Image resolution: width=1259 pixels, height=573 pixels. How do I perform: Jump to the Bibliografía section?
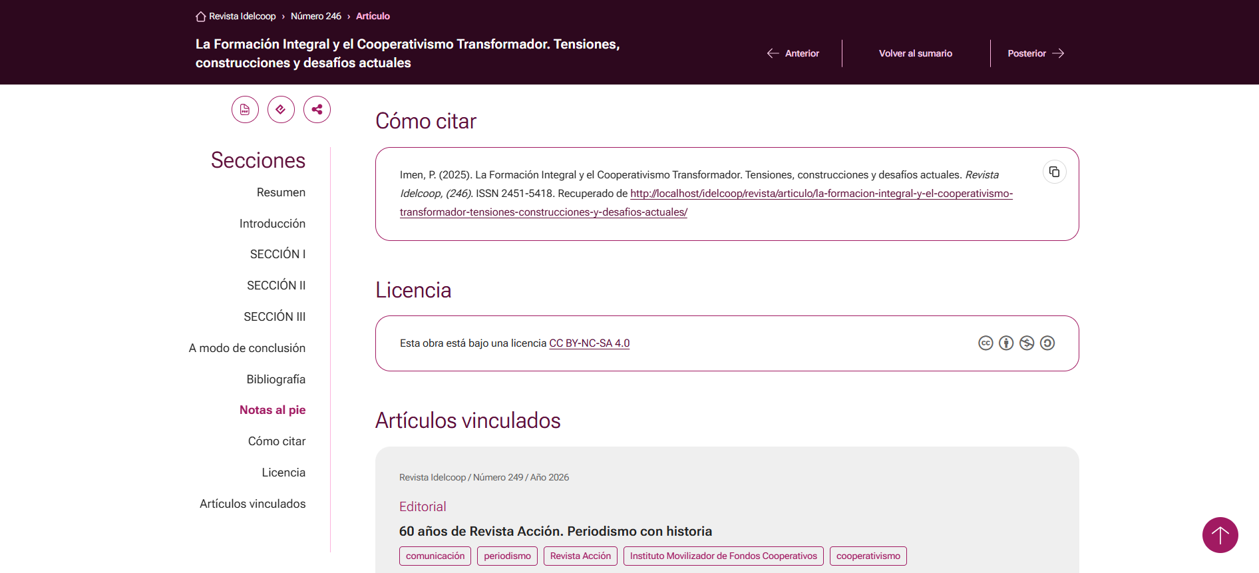click(275, 379)
